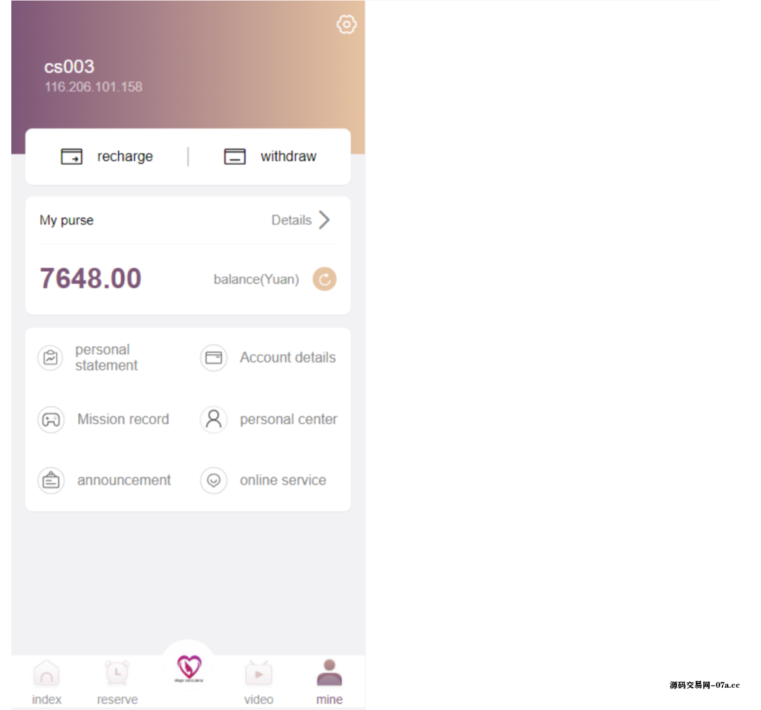This screenshot has height=710, width=761.
Task: Open the Details link in My purse
Action: coord(291,220)
